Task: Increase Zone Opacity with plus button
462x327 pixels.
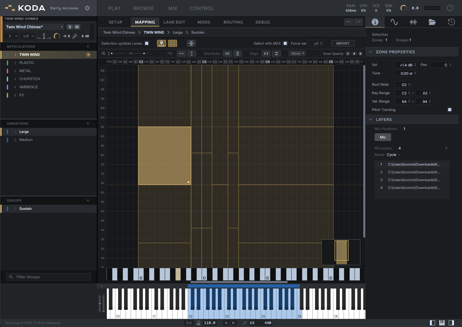Action: (360, 54)
